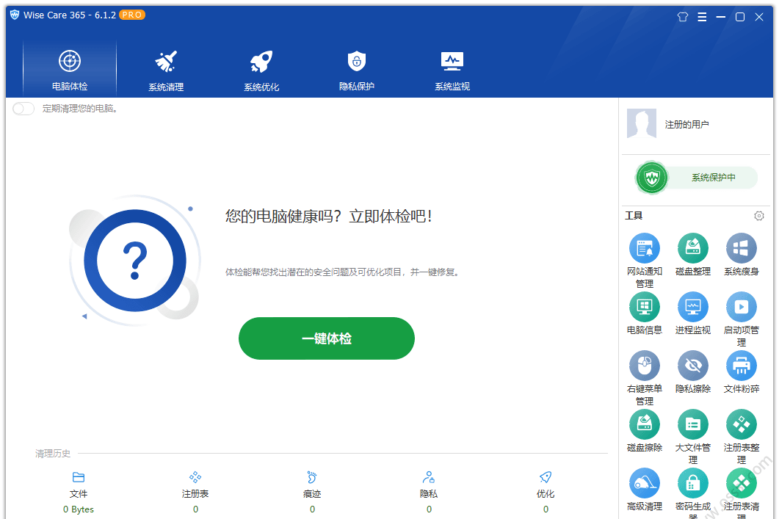Launch 隐私擦除 tool

click(692, 372)
